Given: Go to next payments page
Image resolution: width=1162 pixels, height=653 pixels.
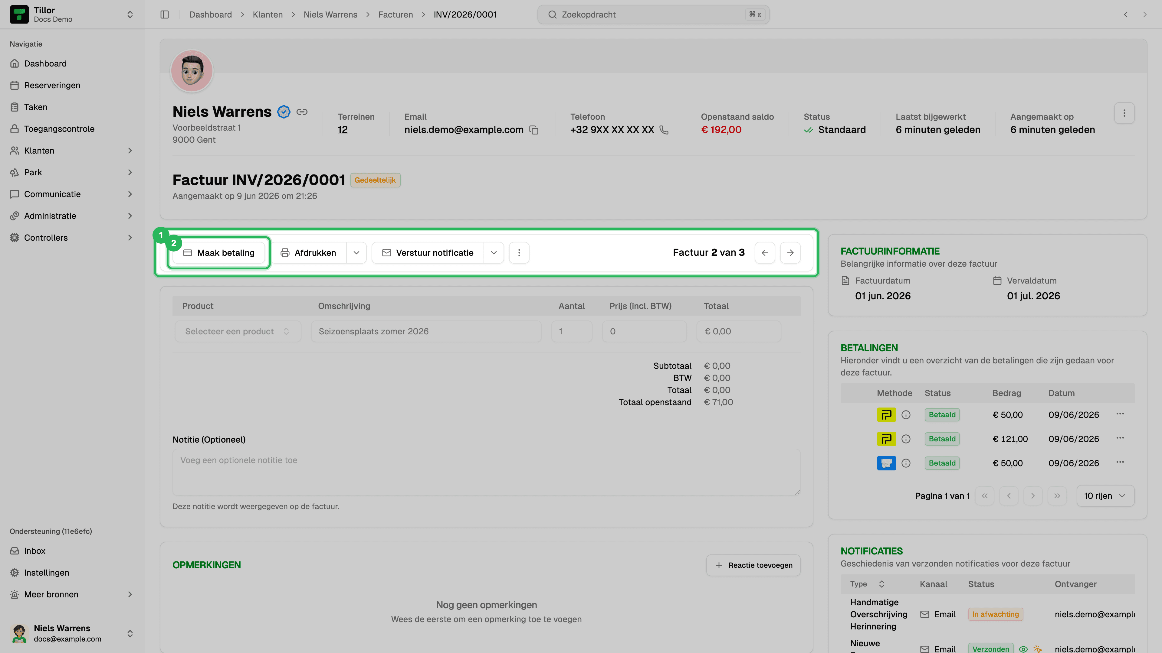Looking at the screenshot, I should tap(1033, 496).
